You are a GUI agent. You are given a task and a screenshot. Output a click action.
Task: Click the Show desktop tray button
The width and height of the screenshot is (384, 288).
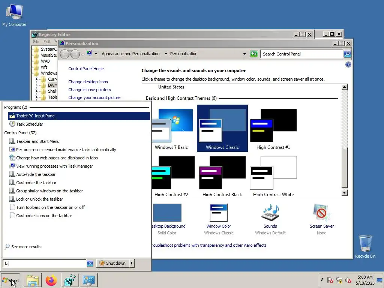(x=380, y=280)
